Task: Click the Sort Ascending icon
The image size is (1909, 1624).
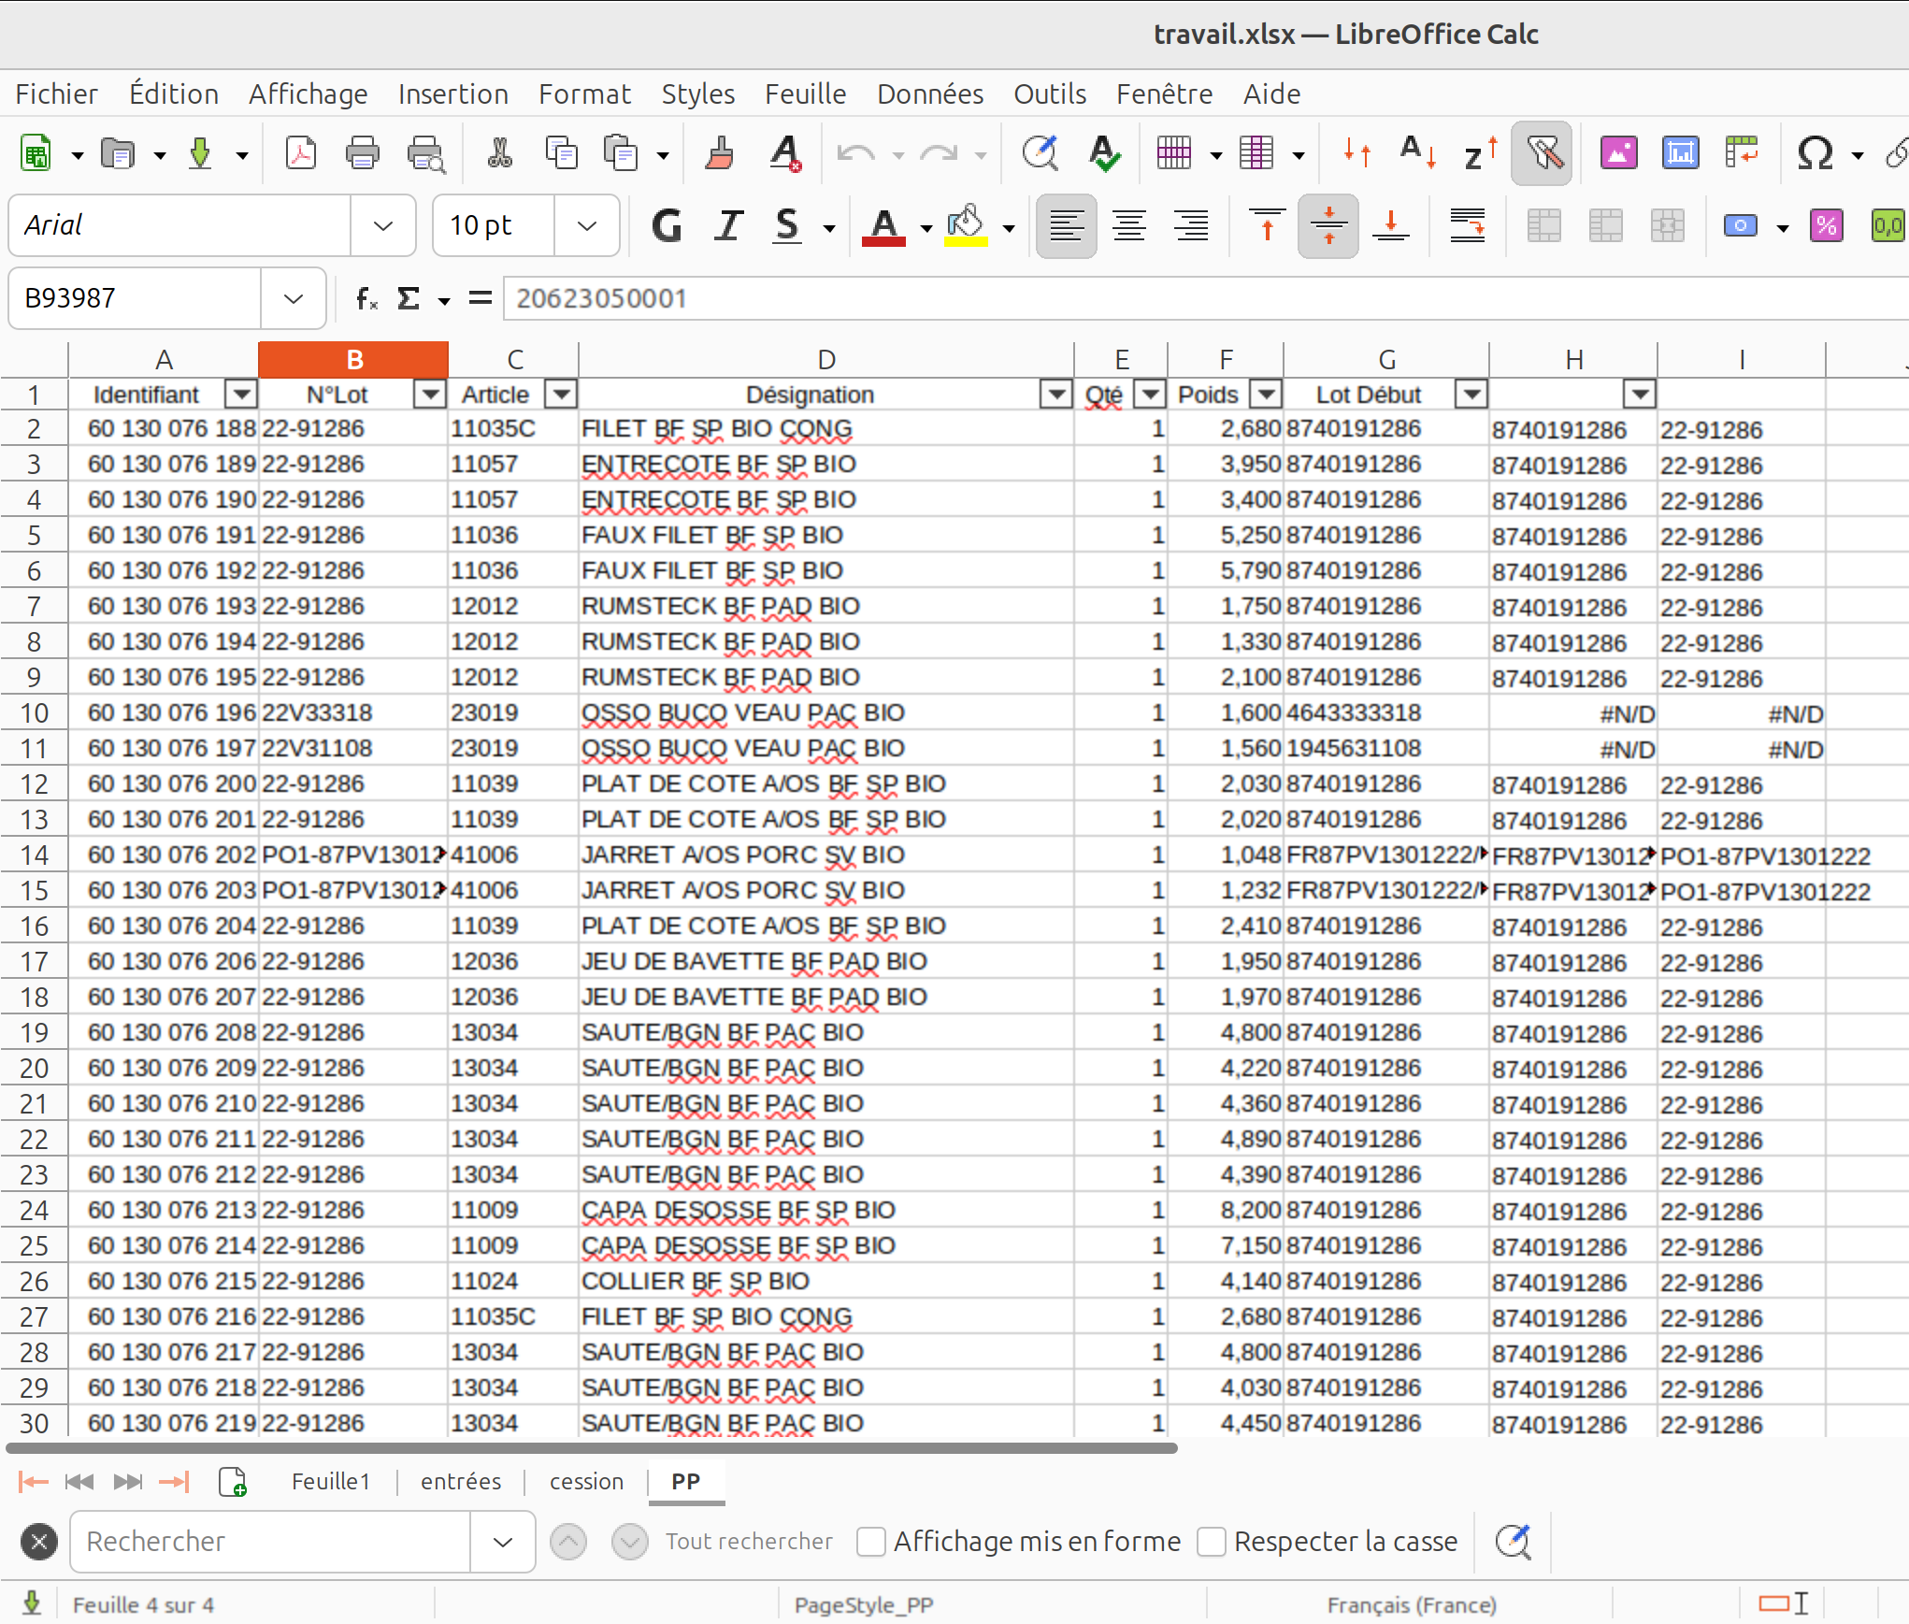Action: [x=1416, y=153]
